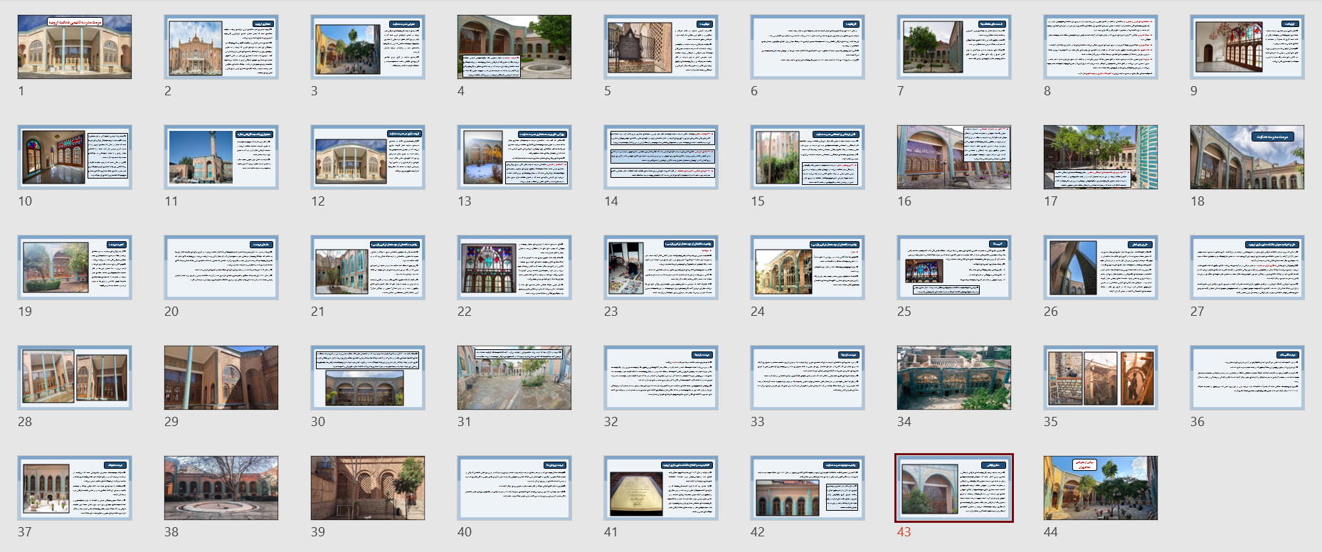Select slide 38 circular pond with bare tree
1322x552 pixels.
(x=221, y=488)
